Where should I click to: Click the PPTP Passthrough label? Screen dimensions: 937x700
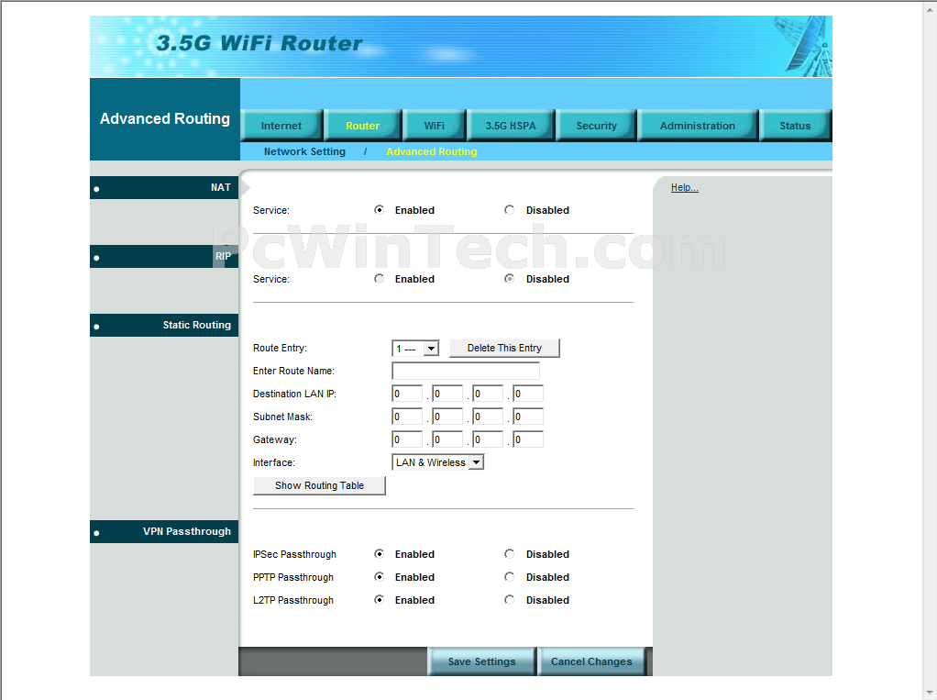coord(293,577)
